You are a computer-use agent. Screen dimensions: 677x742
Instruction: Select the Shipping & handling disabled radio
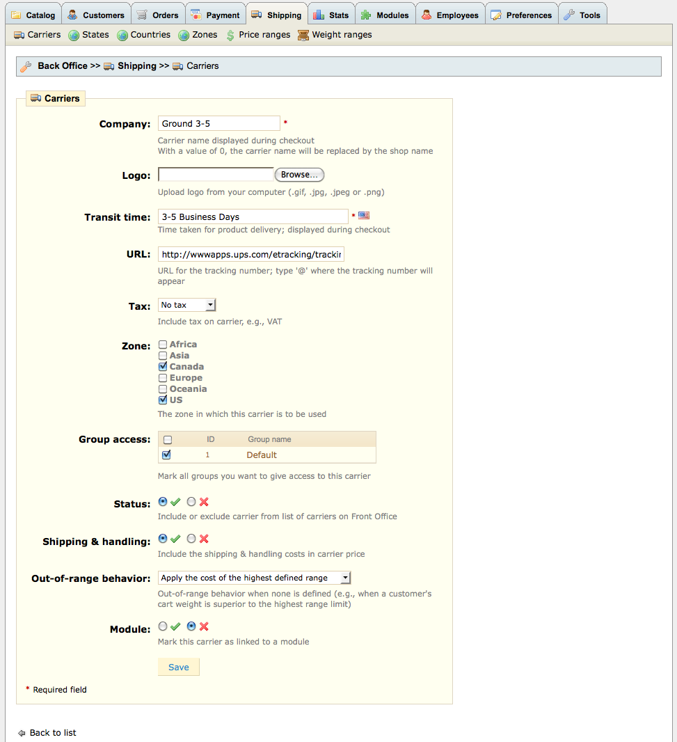pyautogui.click(x=191, y=539)
